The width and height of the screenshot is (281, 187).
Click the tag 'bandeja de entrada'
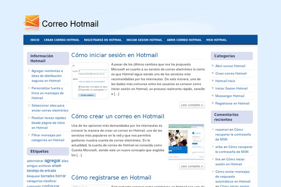coord(41,171)
